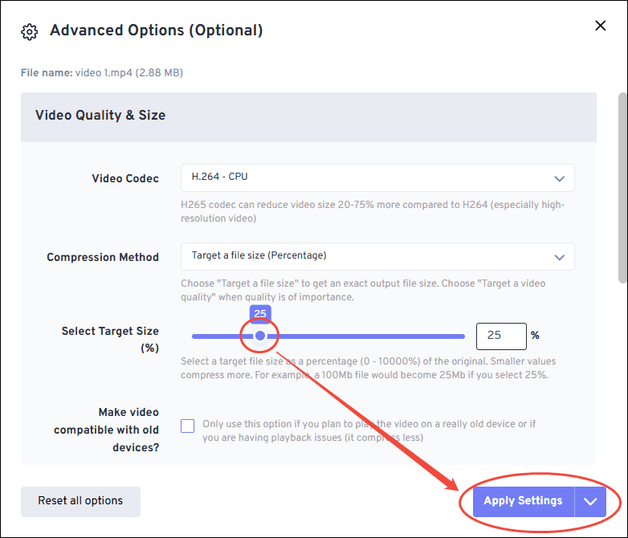Image resolution: width=628 pixels, height=538 pixels.
Task: Enable old device compatibility checkbox
Action: [188, 426]
